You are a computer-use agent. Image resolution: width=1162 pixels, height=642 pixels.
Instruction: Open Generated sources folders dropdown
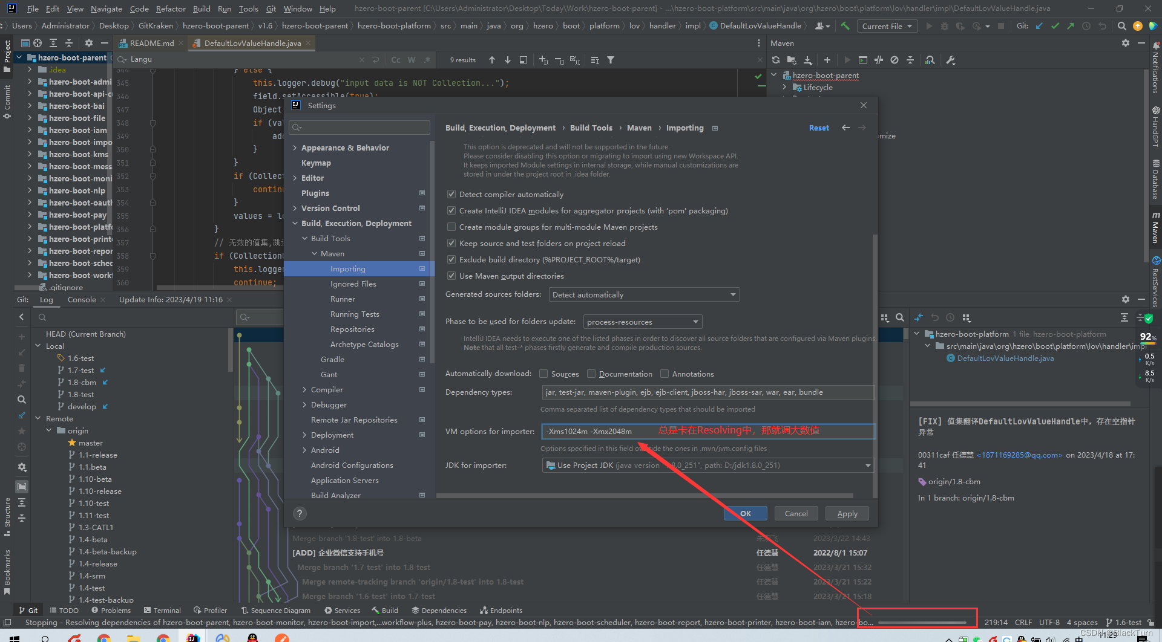point(644,294)
